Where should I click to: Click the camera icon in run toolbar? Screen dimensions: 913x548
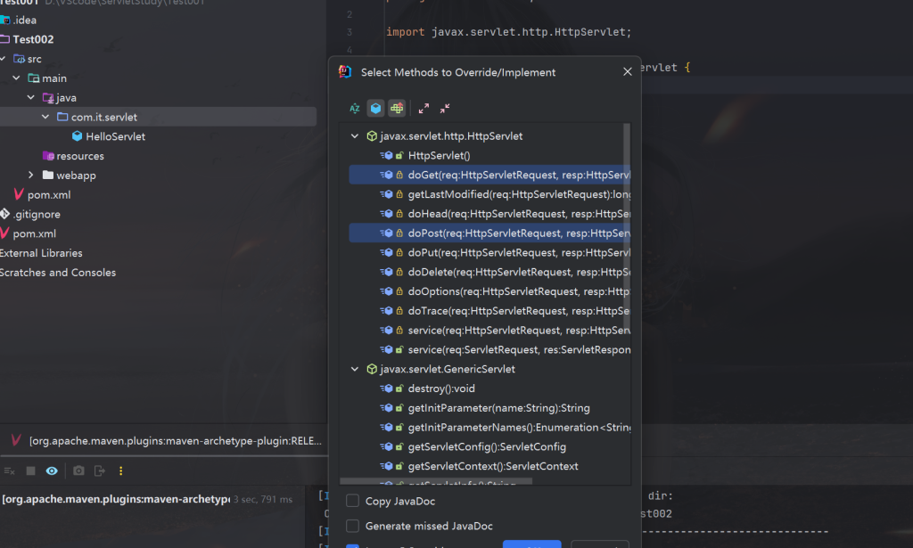click(x=78, y=470)
